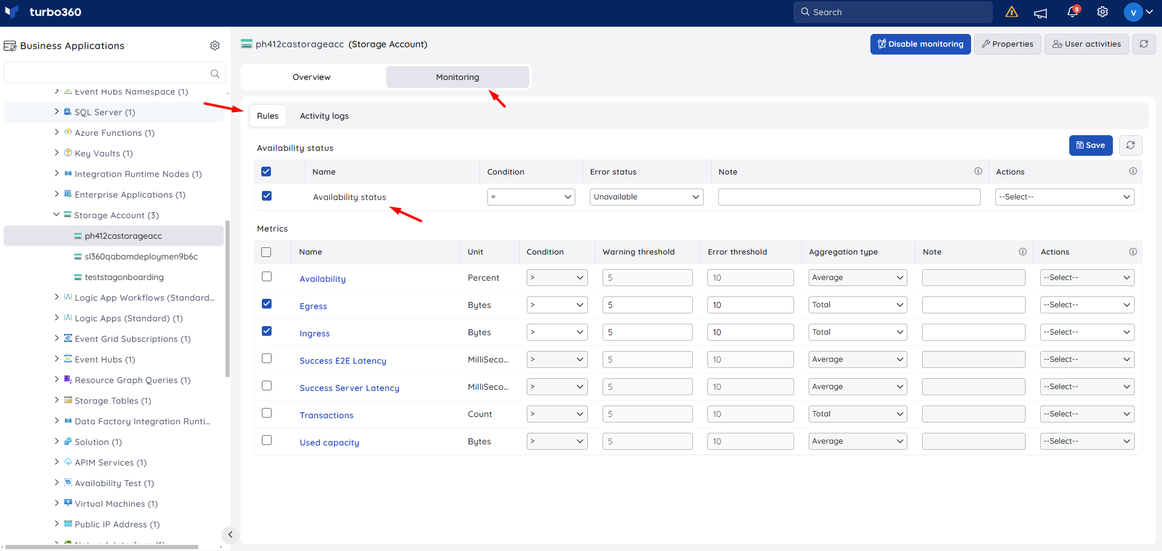Refresh the resource page using top refresh icon
1162x551 pixels.
(1144, 44)
